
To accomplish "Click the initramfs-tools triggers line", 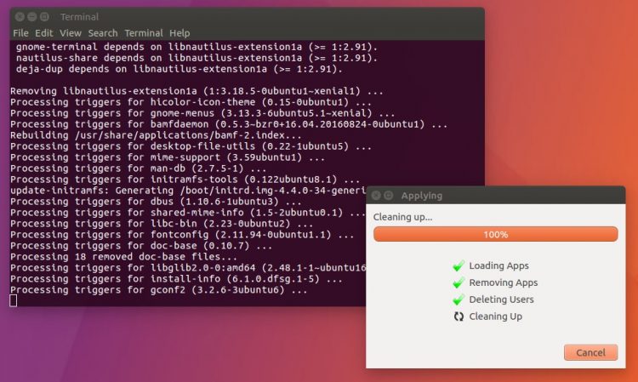I will pos(185,180).
